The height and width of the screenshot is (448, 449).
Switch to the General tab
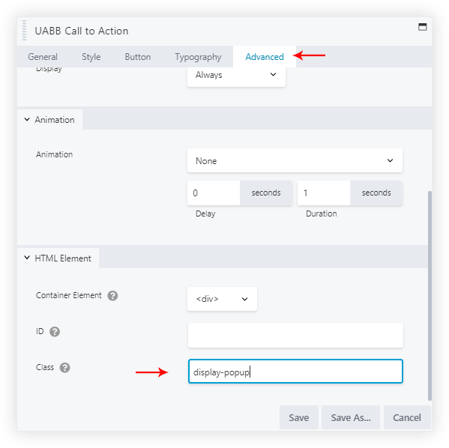tap(43, 57)
